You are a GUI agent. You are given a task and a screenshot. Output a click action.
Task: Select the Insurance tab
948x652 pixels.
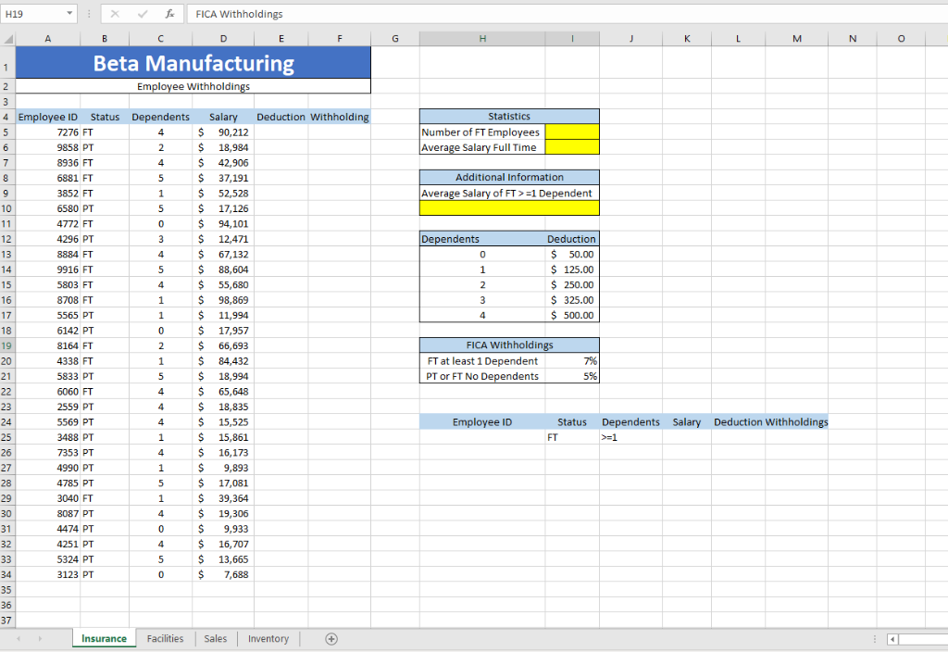[x=103, y=638]
